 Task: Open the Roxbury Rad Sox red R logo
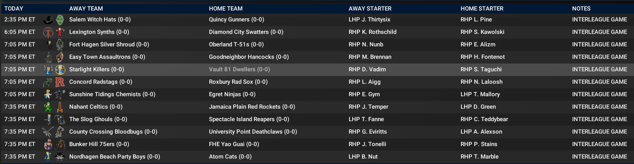[x=60, y=82]
